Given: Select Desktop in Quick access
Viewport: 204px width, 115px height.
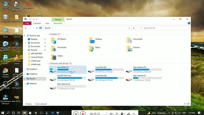Looking at the screenshot, I should click(34, 39).
